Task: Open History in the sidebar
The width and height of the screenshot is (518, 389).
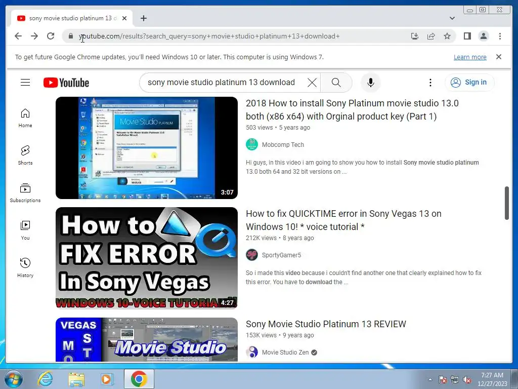Action: click(x=25, y=267)
